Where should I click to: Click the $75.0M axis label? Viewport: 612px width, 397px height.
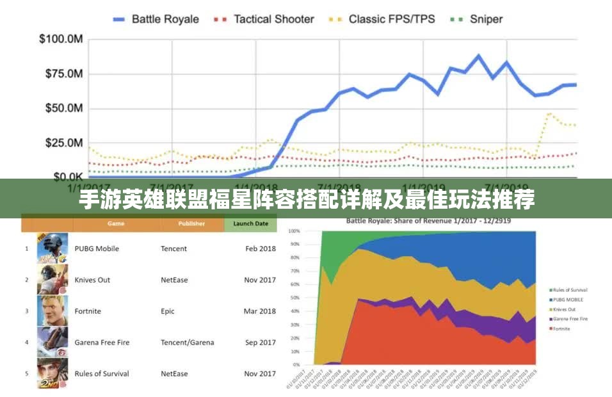pos(65,74)
